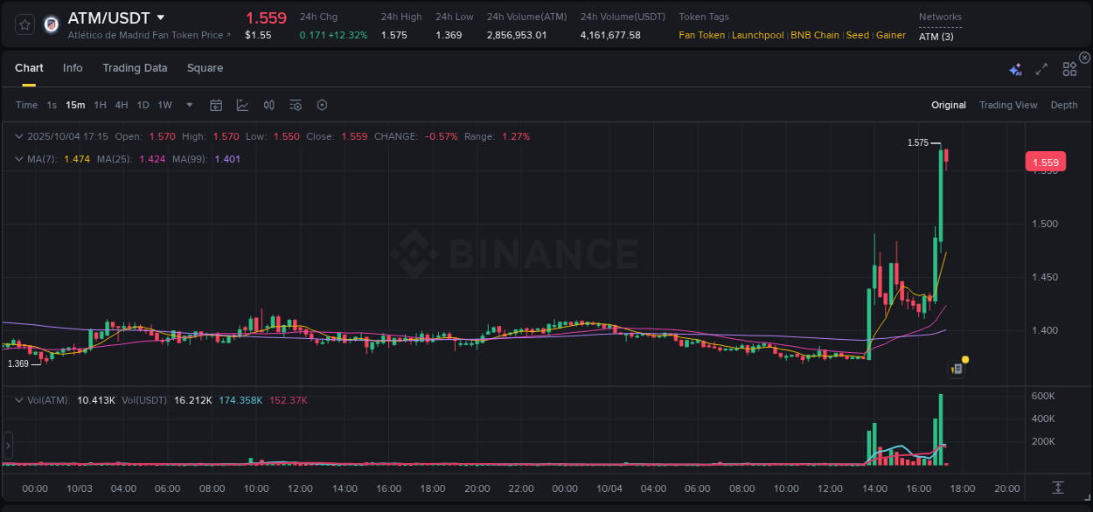Viewport: 1093px width, 512px height.
Task: Click the candlestick comparison icon
Action: pos(268,104)
